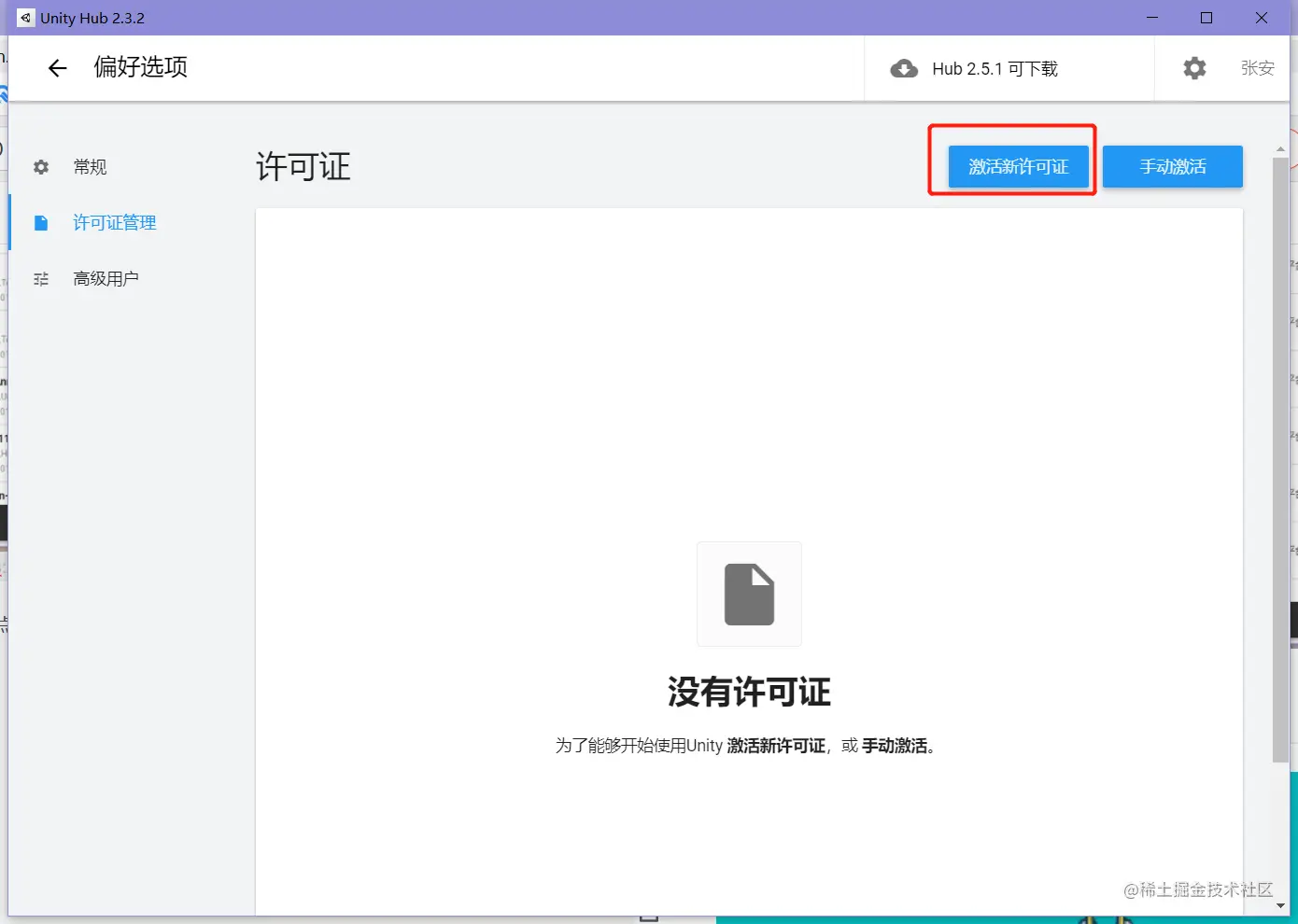Click the 激活新许可证 button

pos(1018,166)
